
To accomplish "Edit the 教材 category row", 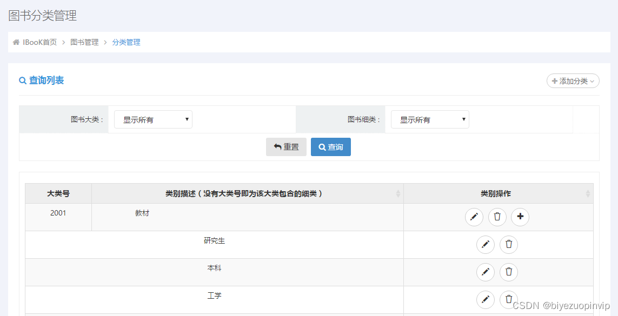I will click(474, 217).
